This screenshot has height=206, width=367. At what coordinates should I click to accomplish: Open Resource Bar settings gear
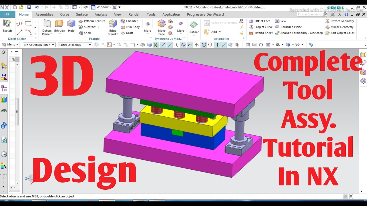[x=3, y=52]
